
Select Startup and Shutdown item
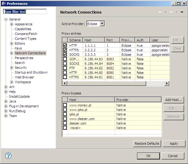point(31,72)
